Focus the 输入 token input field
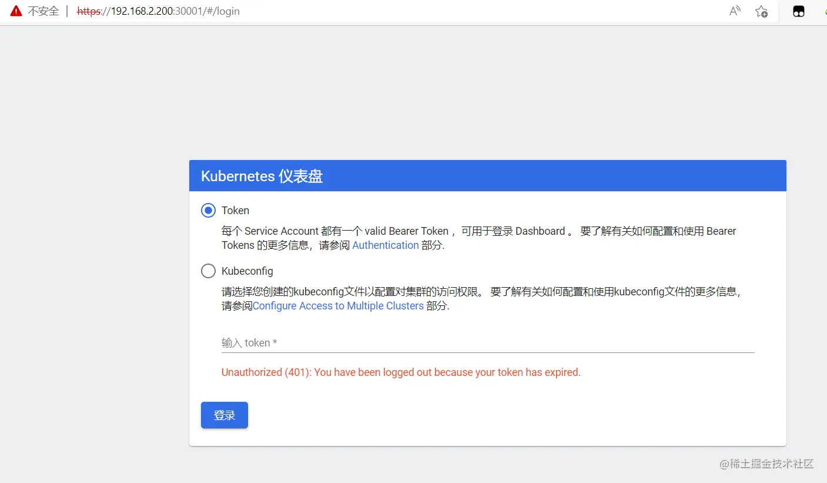 click(x=488, y=343)
